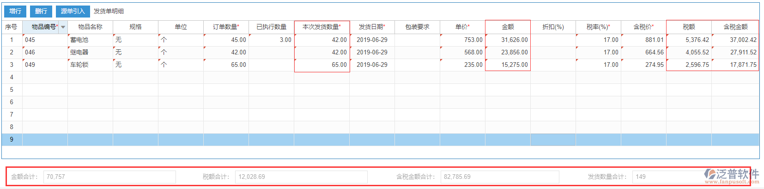This screenshot has height=189, width=764.
Task: Click executed quantity cell 3.00
Action: coord(271,40)
